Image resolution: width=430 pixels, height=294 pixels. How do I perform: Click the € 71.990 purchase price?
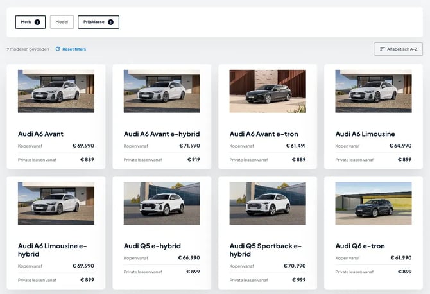(x=189, y=146)
